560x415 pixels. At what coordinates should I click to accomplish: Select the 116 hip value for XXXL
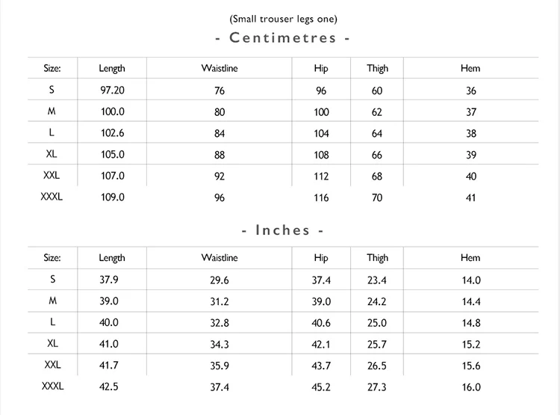[321, 197]
